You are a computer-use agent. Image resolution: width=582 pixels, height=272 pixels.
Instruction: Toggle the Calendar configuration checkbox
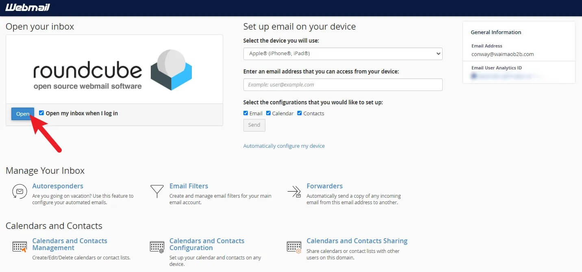point(268,113)
